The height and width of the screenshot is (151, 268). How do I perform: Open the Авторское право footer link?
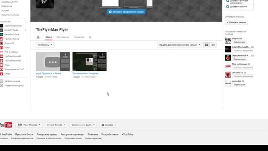pyautogui.click(x=47, y=134)
